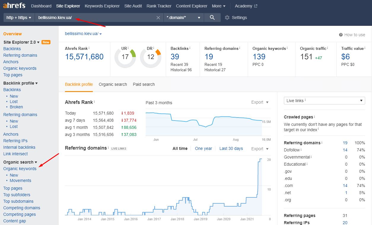Switch to the Paid search tab
The image size is (372, 225).
[144, 84]
